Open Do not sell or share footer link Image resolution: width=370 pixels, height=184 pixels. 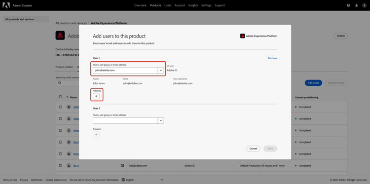click(x=94, y=180)
